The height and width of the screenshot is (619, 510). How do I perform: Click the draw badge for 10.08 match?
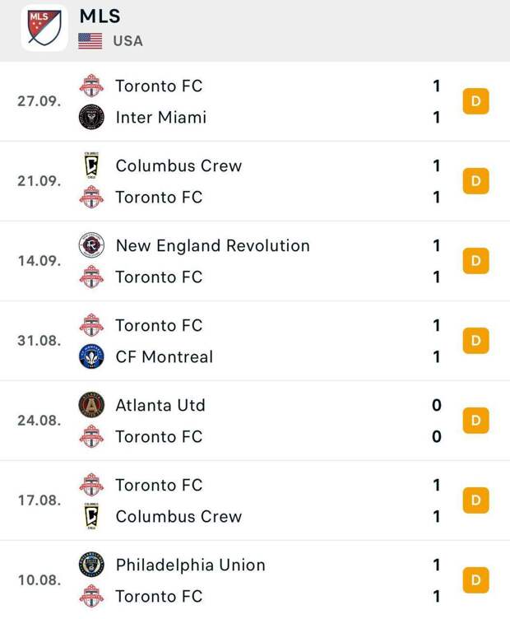[x=475, y=580]
